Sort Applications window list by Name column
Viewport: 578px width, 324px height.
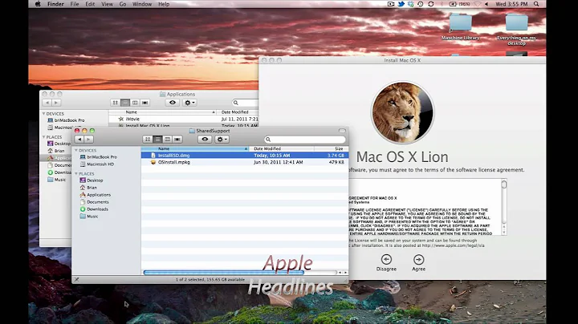(x=162, y=112)
